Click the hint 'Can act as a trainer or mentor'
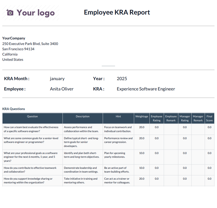This screenshot has height=208, width=217. [x=117, y=180]
